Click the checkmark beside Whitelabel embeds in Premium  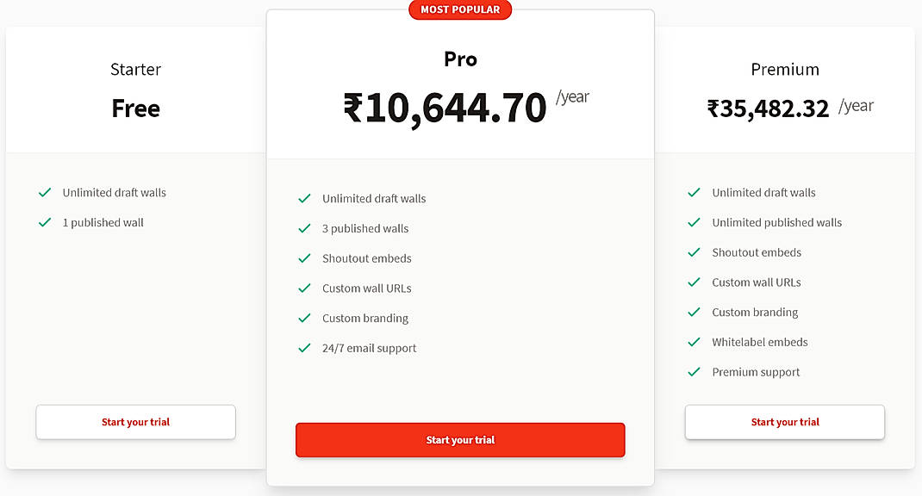pyautogui.click(x=694, y=342)
